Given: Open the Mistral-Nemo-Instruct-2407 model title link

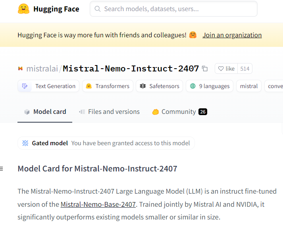Looking at the screenshot, I should 131,69.
